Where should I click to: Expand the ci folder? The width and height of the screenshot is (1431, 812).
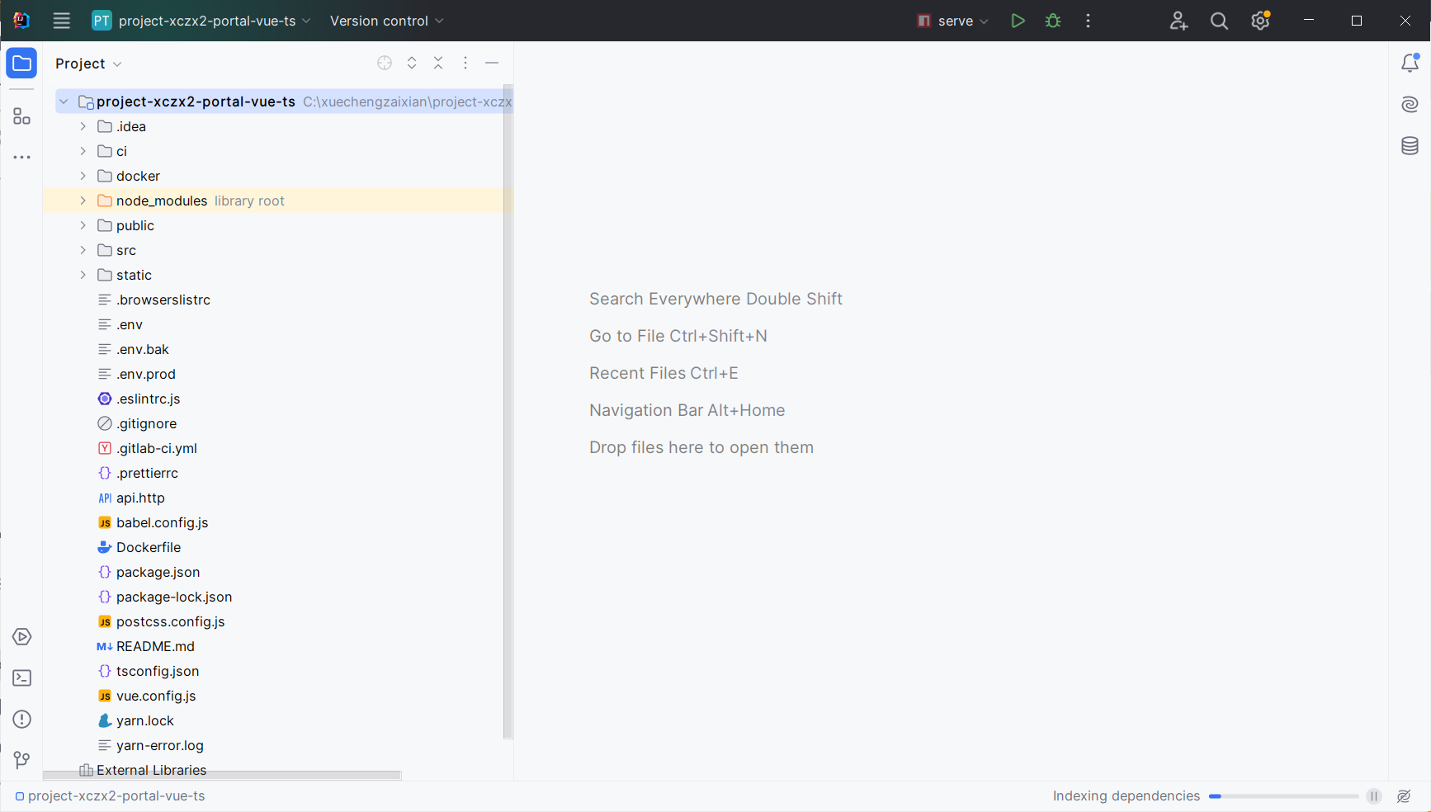coord(83,151)
